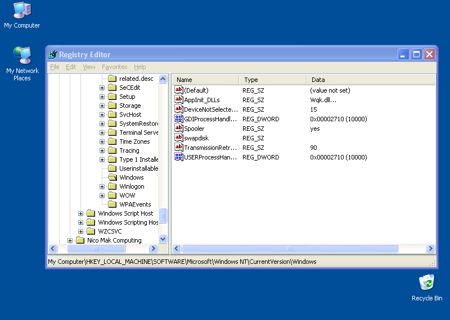Expand the Windows Script Host key
450x320 pixels.
coord(80,213)
